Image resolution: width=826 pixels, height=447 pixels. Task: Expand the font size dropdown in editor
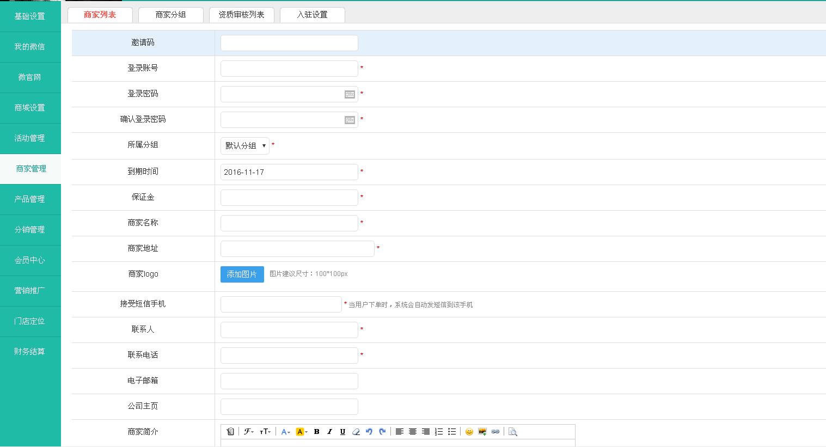coord(265,432)
